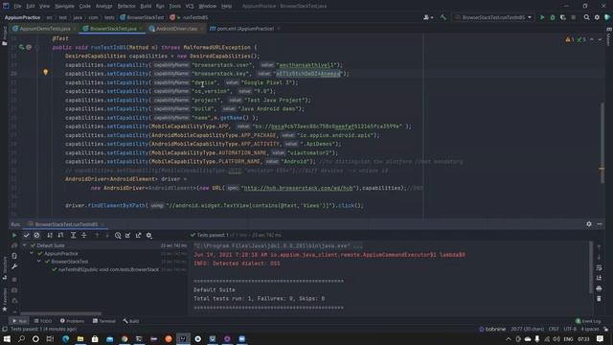Click the console output vertical scrollbar

591,267
